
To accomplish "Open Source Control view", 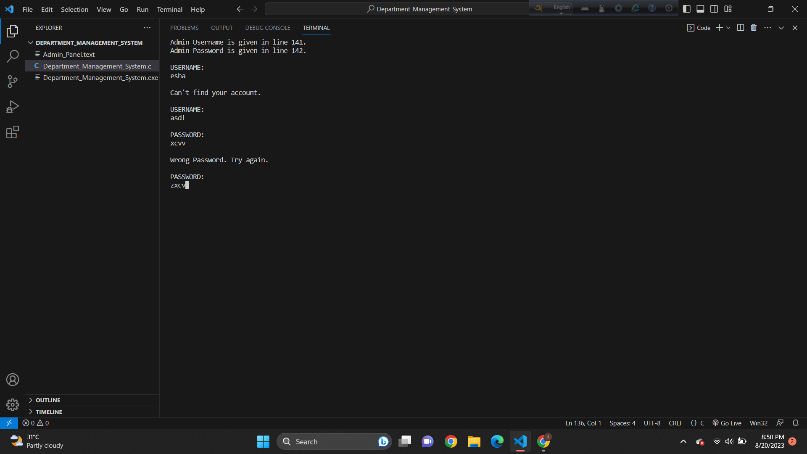I will pyautogui.click(x=13, y=81).
